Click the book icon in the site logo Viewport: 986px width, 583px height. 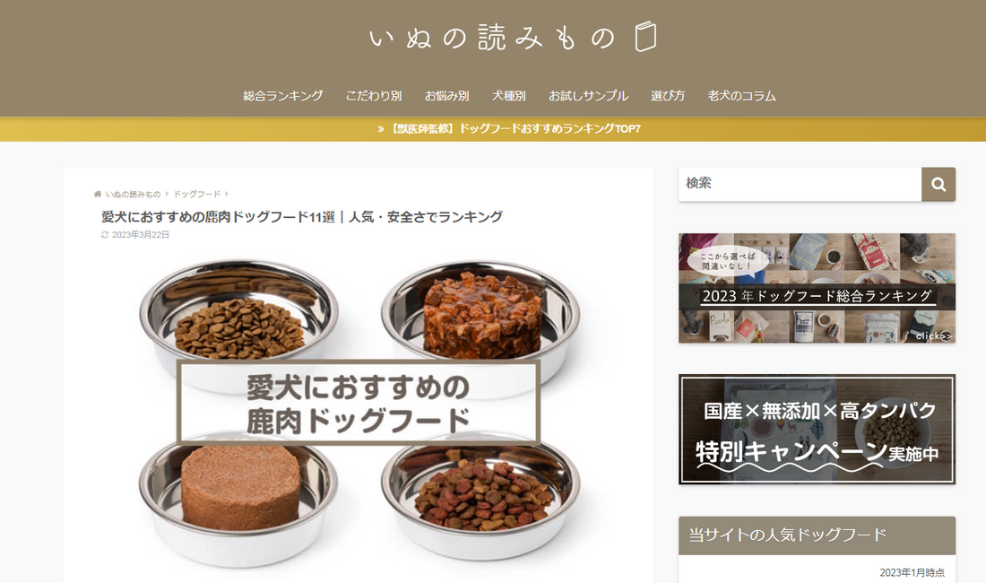pos(645,37)
